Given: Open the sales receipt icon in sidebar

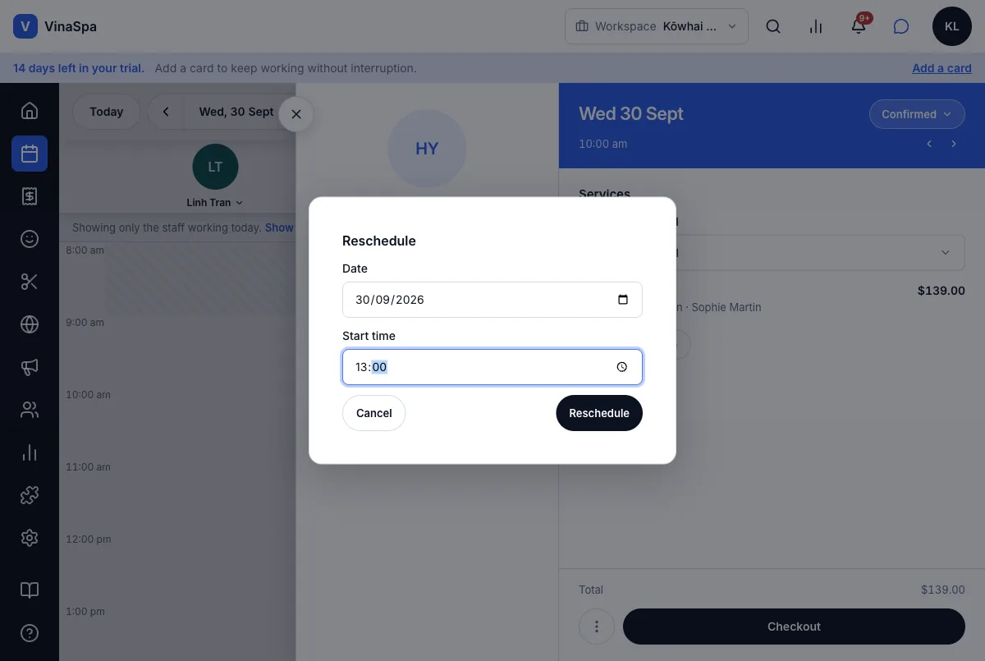Looking at the screenshot, I should click(x=30, y=196).
